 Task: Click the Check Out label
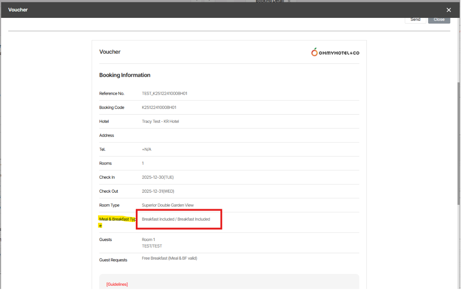[108, 191]
